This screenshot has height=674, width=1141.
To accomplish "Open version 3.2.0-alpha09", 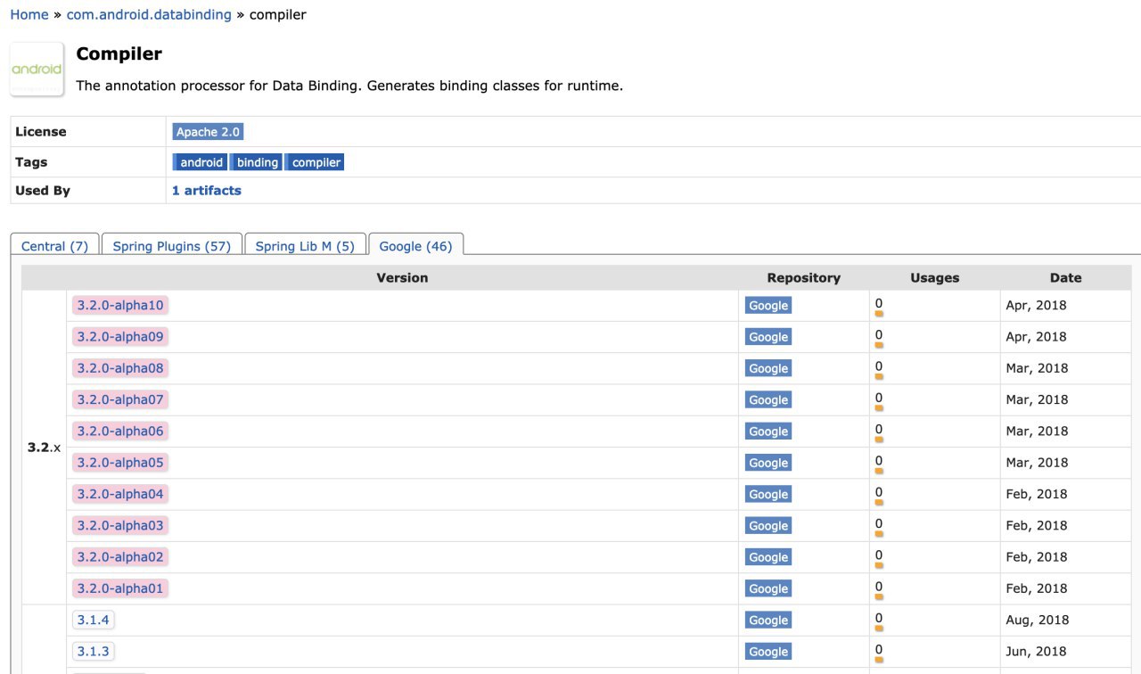I will (x=120, y=337).
